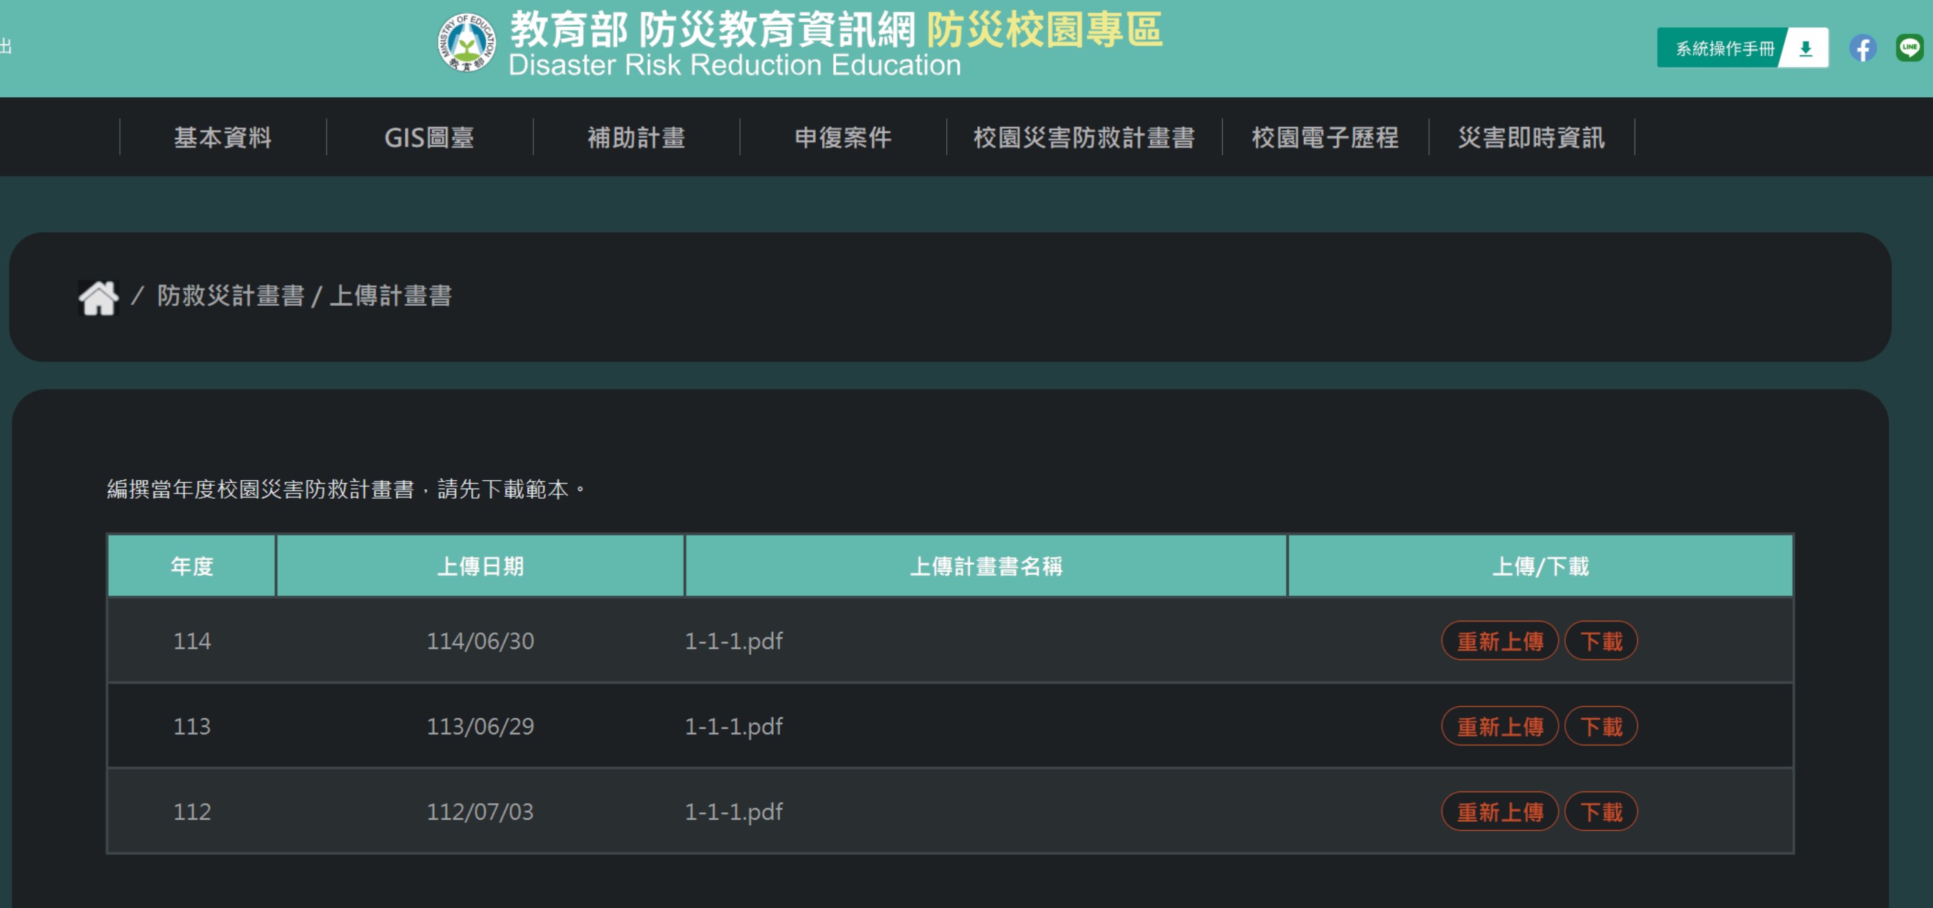The height and width of the screenshot is (908, 1933).
Task: Select 校園電子歷程 navigation item
Action: click(1325, 137)
